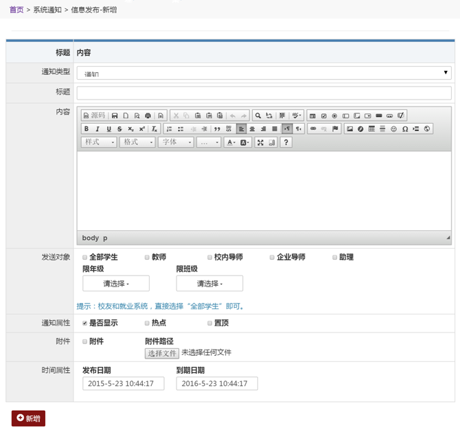Check the 置顶 checkbox

click(210, 323)
